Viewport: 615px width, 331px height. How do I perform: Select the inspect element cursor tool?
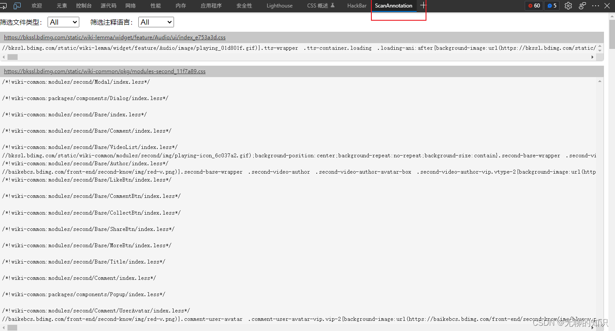pos(4,6)
